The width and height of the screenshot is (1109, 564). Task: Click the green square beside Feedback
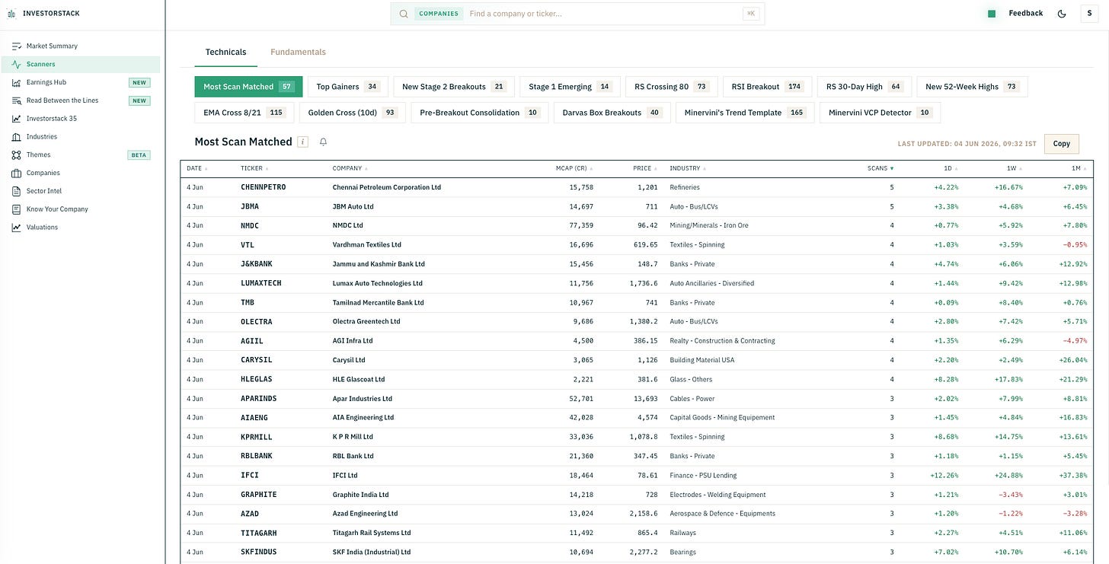(x=992, y=14)
